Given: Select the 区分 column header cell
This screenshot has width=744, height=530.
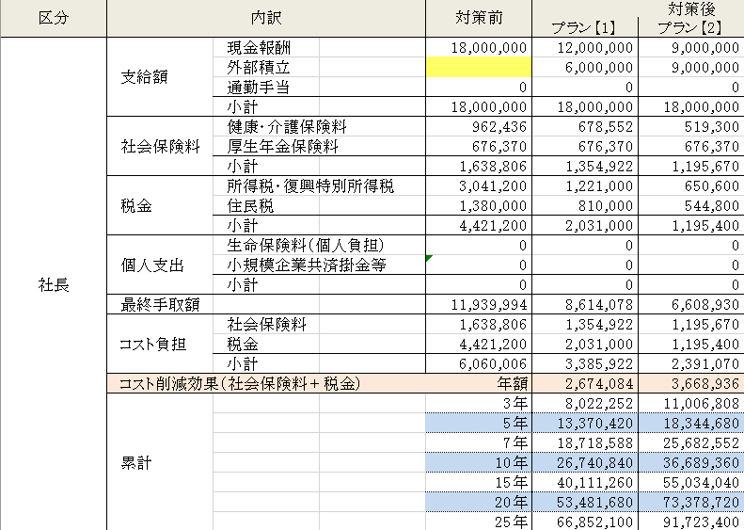Looking at the screenshot, I should click(53, 18).
